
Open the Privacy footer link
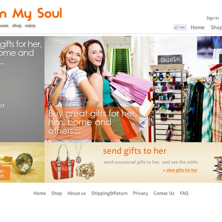(x=140, y=193)
